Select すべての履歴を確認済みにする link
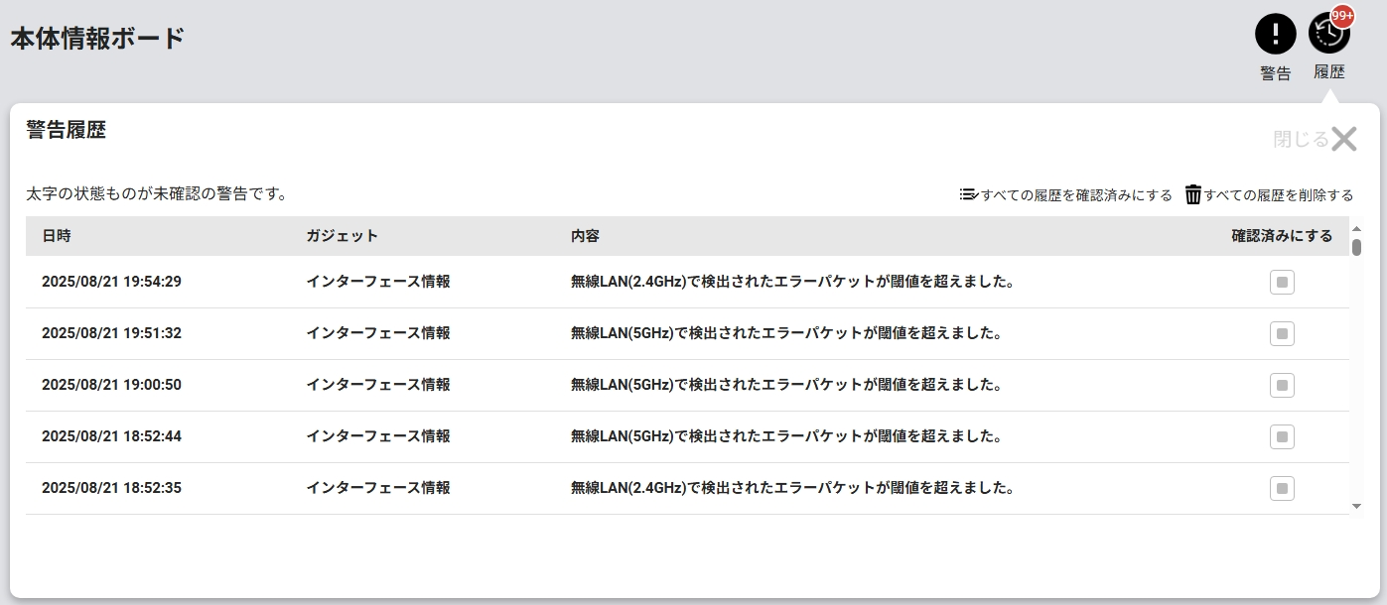This screenshot has height=605, width=1387. click(1076, 195)
